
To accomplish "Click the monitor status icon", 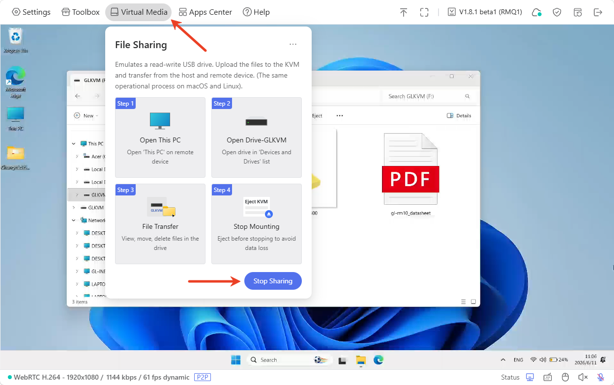I will 530,377.
